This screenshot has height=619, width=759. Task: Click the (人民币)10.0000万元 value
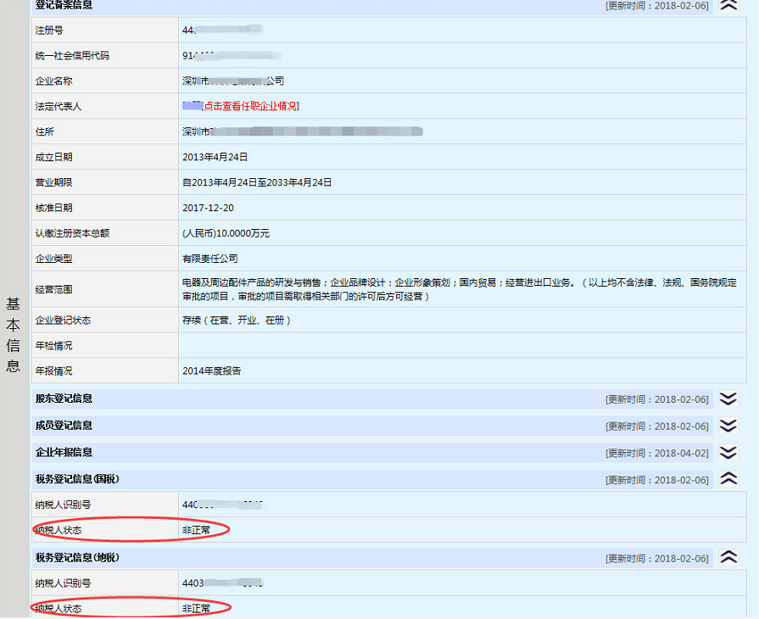226,233
